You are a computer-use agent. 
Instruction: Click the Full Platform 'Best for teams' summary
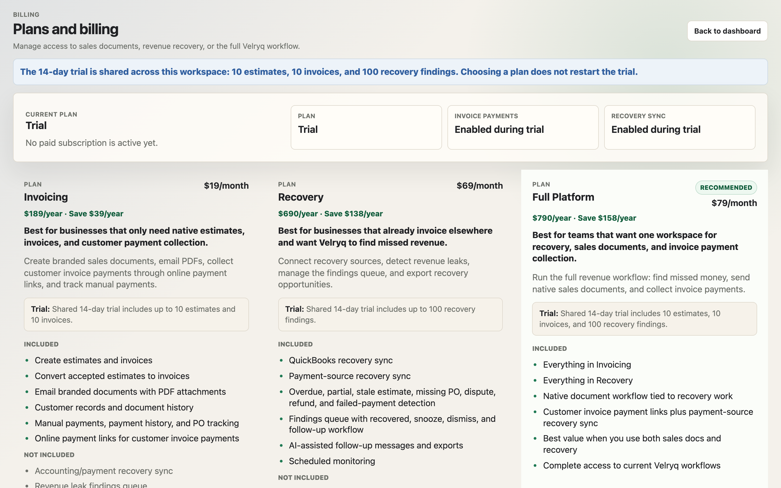coord(635,247)
